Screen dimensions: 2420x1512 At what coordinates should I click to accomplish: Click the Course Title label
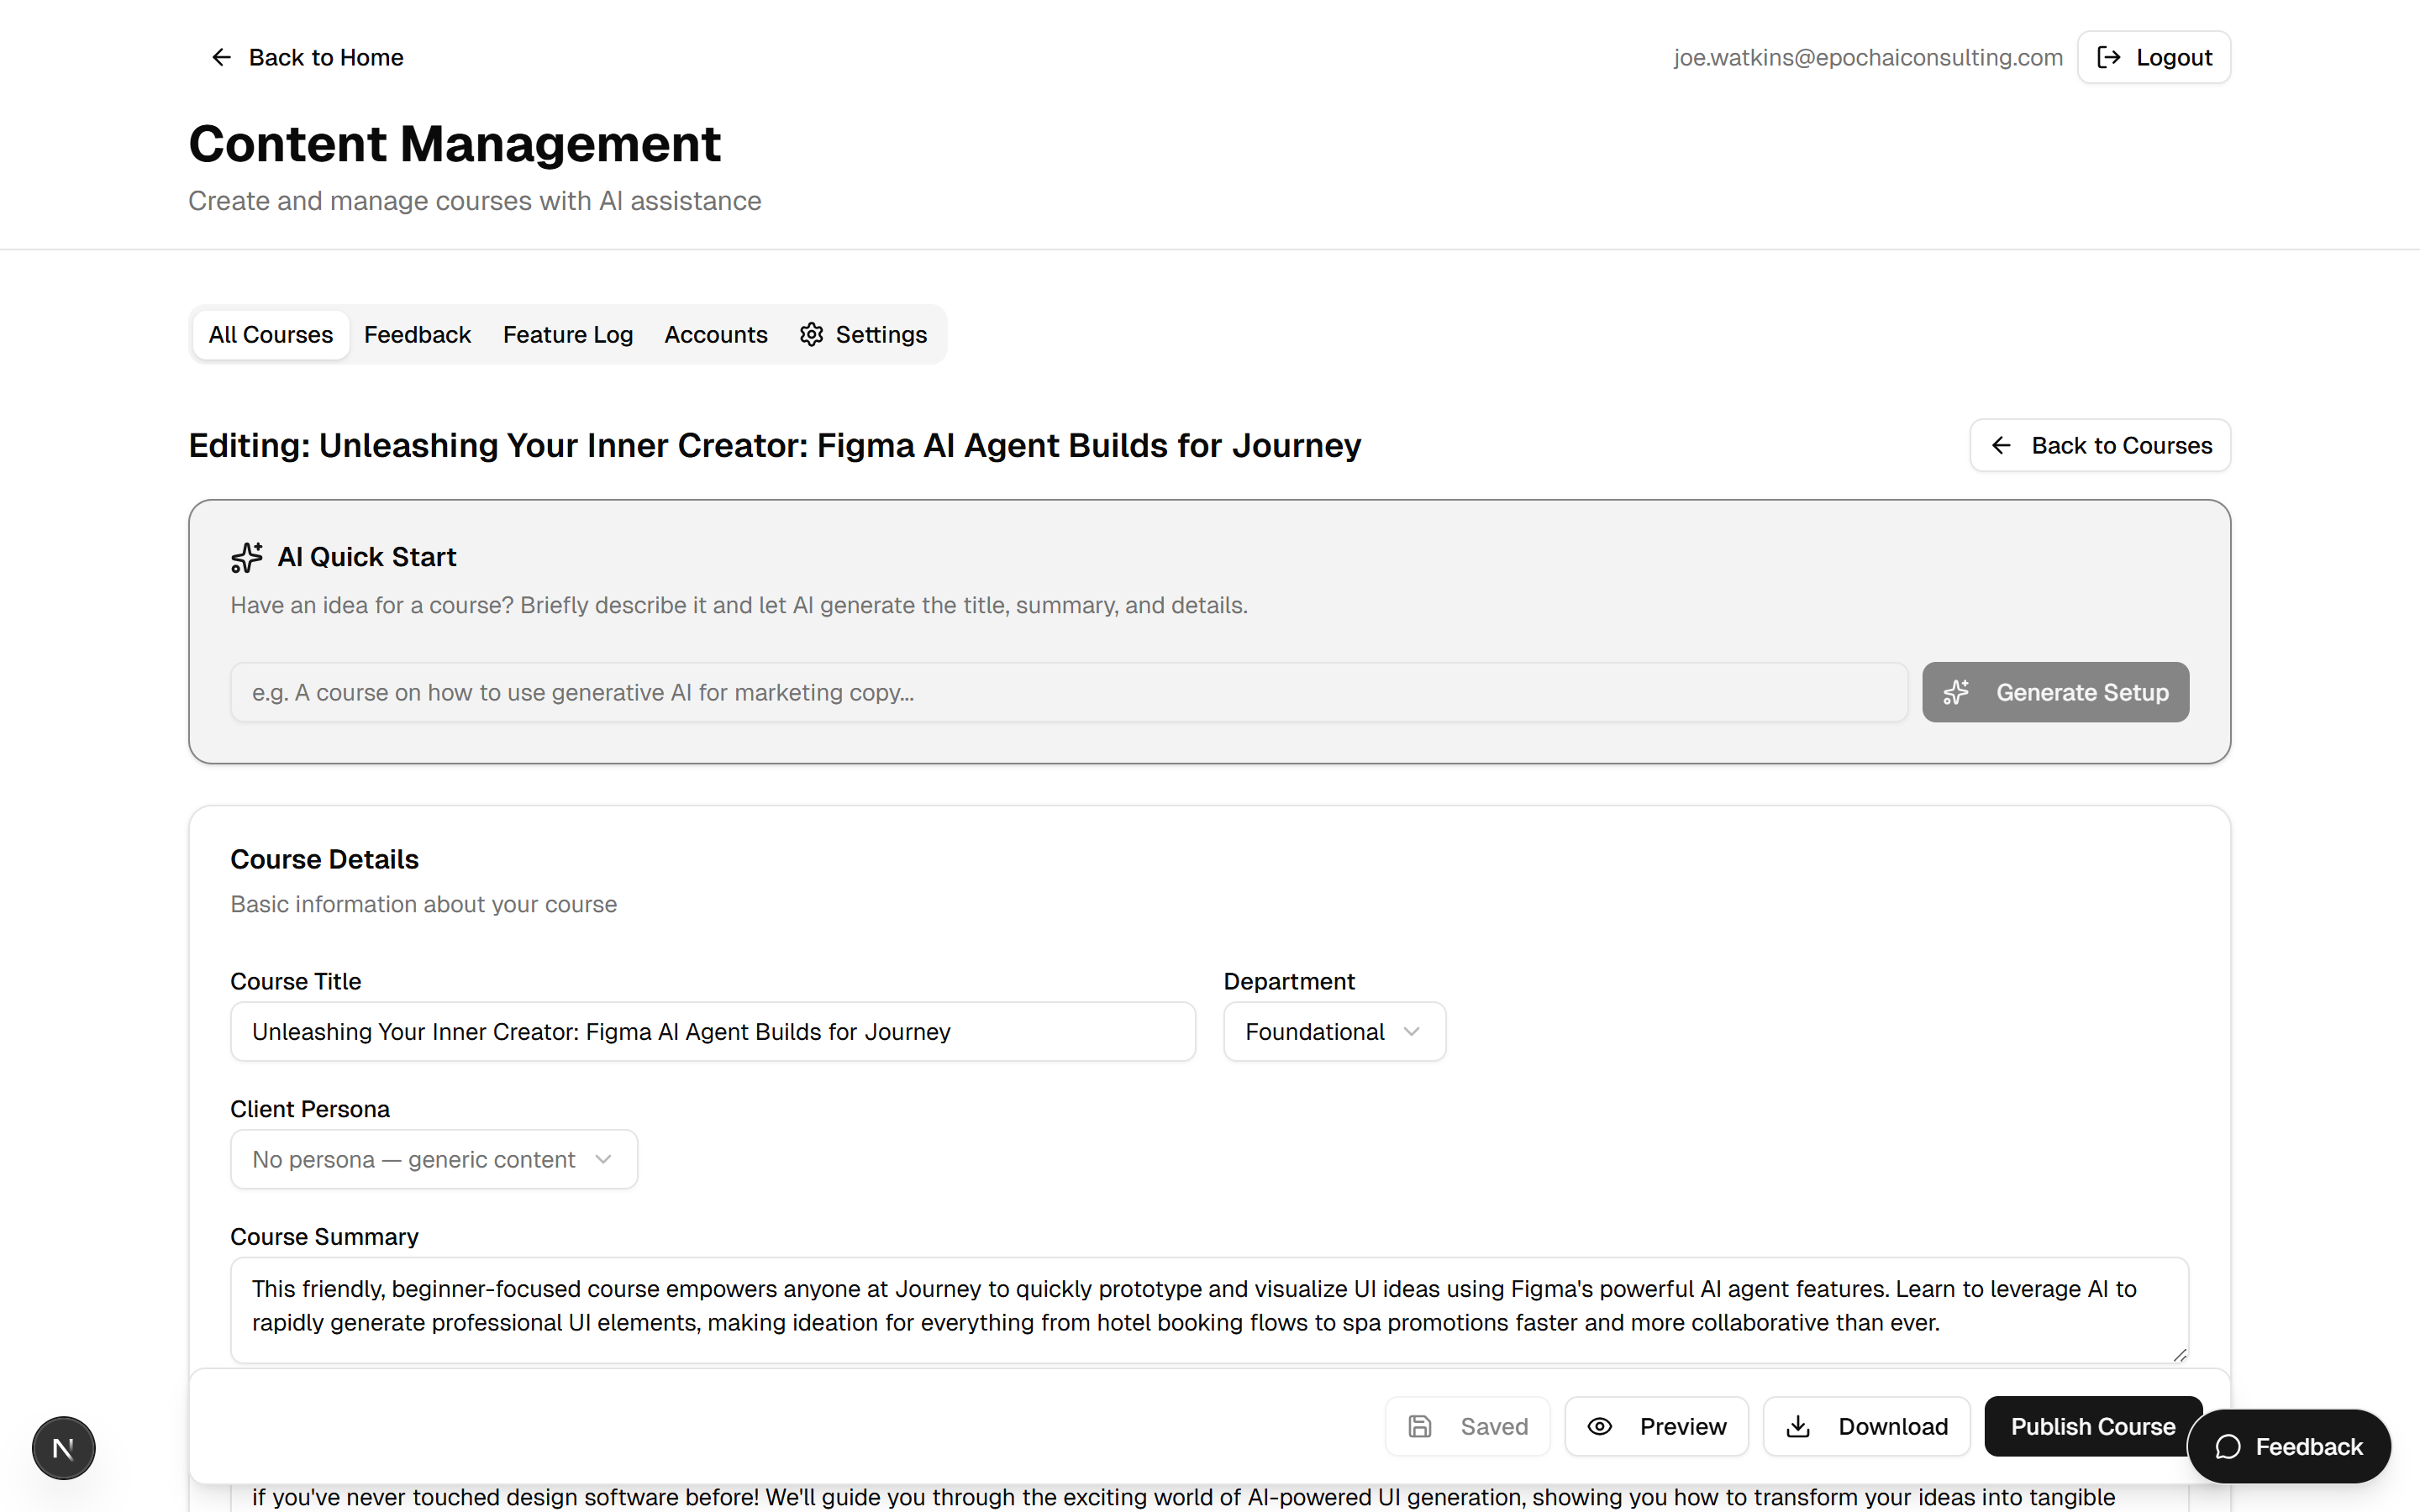tap(296, 981)
